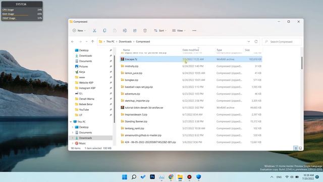This screenshot has height=182, width=323.
Task: Click the blue checkmark app in taskbar
Action: pyautogui.click(x=143, y=177)
